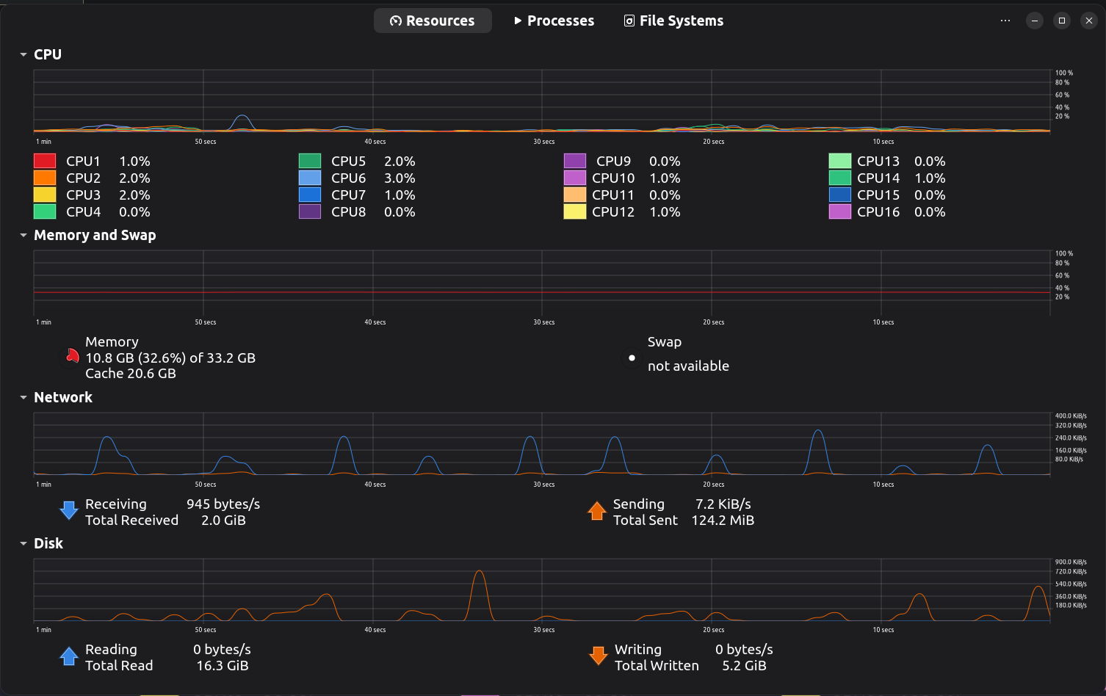Viewport: 1106px width, 696px height.
Task: Open the three-dot main menu
Action: click(1005, 21)
